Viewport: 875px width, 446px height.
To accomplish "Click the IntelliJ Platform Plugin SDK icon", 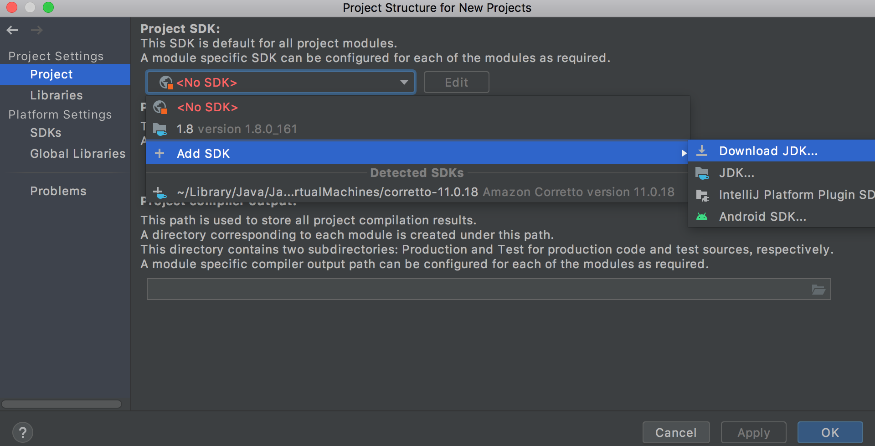I will click(702, 195).
